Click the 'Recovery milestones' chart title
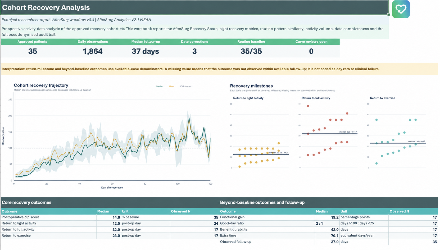Screen dimensions: 440x250 click(251, 86)
